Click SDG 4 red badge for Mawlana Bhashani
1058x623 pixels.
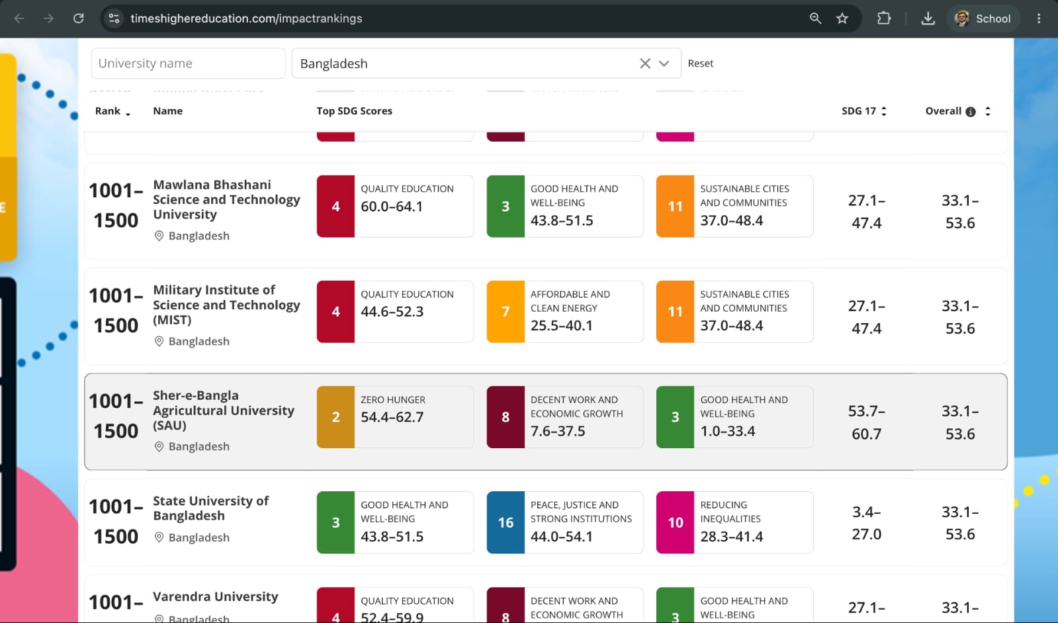tap(335, 206)
